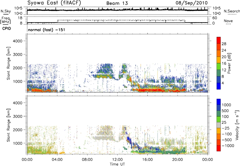Select the "Power [dB]" colorbar title
240x166 pixels.
(229, 63)
